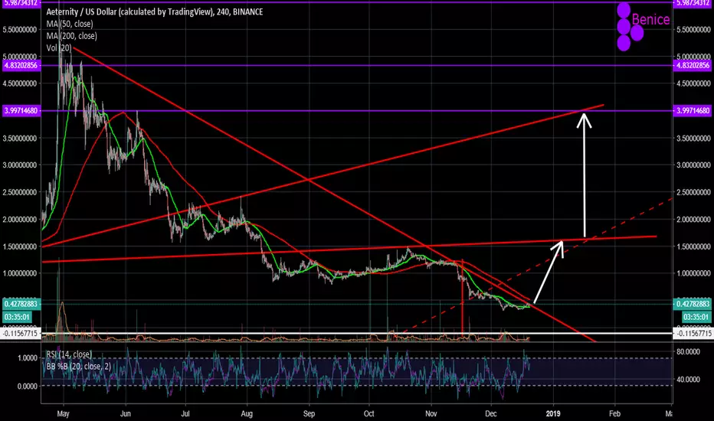Click 0.0000 on the BB %B scale
Screen dimensions: 714x421
pos(28,386)
